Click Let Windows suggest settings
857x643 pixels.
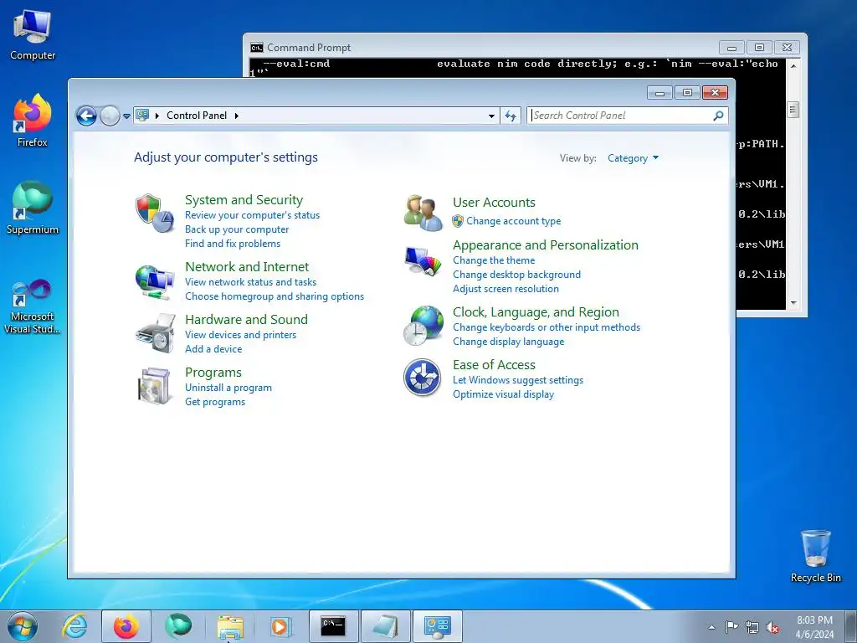pyautogui.click(x=518, y=380)
